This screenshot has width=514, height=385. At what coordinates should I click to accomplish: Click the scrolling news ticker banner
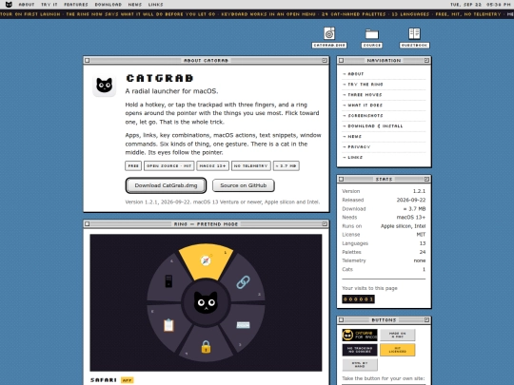pyautogui.click(x=257, y=14)
